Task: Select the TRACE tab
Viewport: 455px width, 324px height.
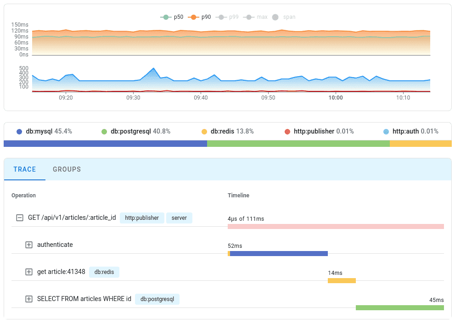Action: (x=24, y=169)
